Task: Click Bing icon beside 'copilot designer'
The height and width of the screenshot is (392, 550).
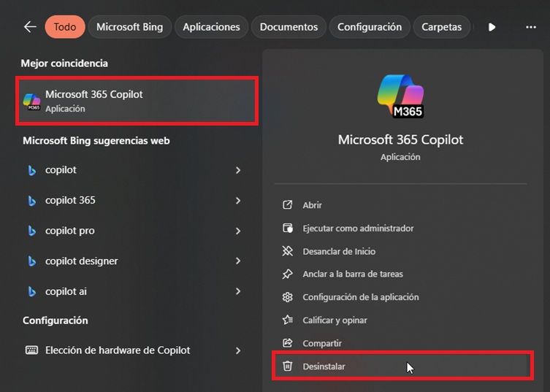Action: [x=32, y=261]
